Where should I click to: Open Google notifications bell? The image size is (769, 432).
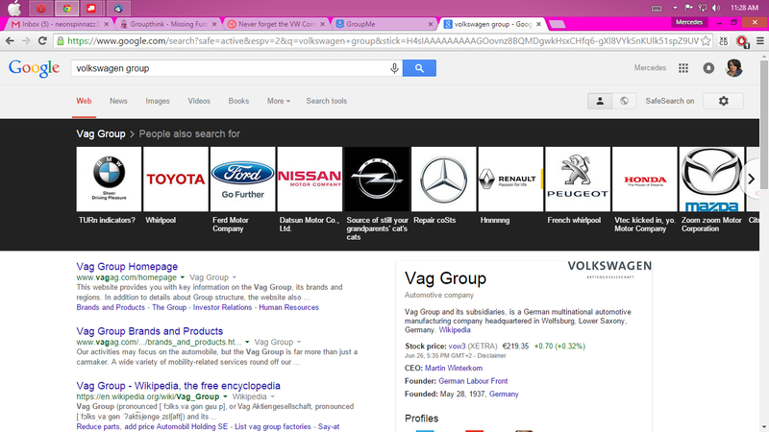coord(708,68)
